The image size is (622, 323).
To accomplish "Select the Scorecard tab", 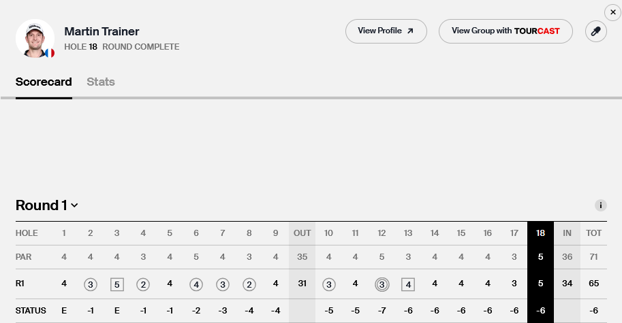I will pyautogui.click(x=44, y=82).
